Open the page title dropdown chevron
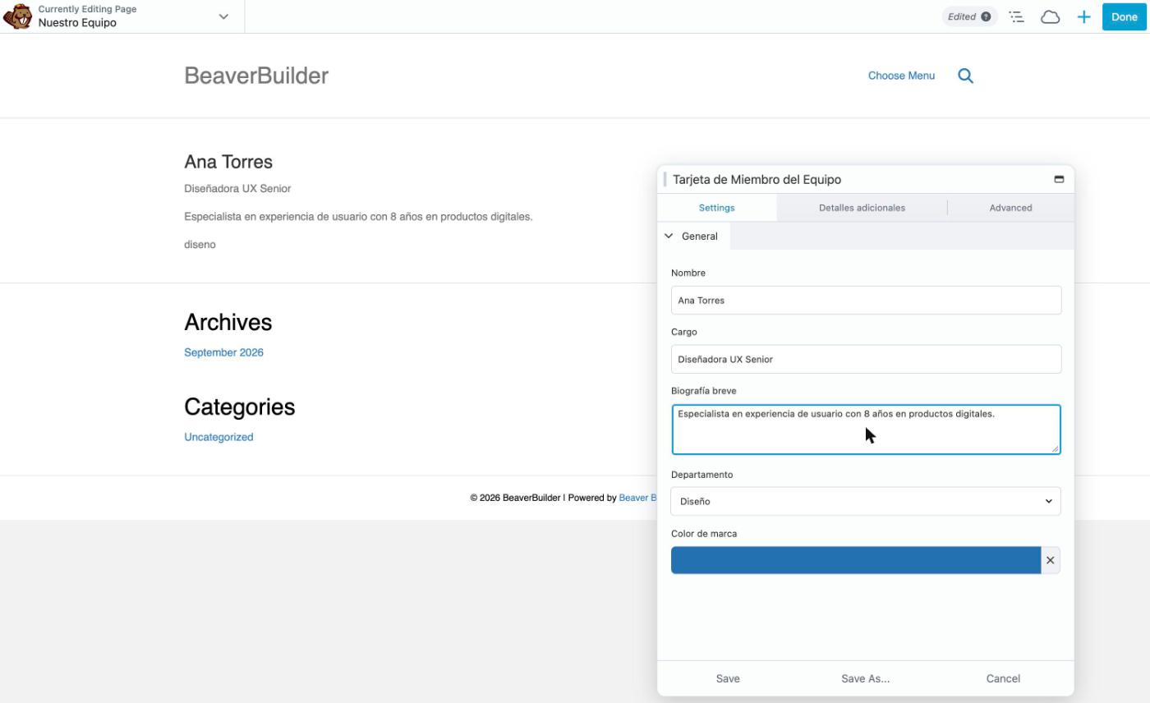Screen dimensions: 1150x703 (223, 16)
